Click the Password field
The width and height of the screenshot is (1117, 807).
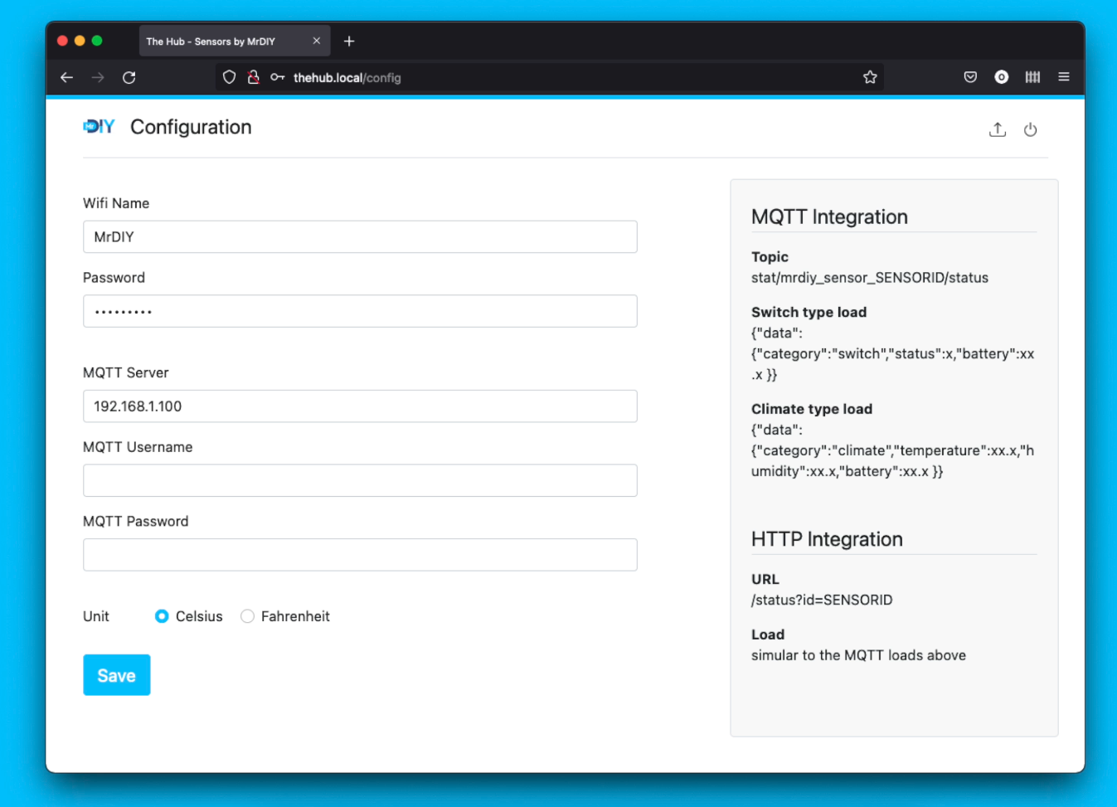[360, 311]
